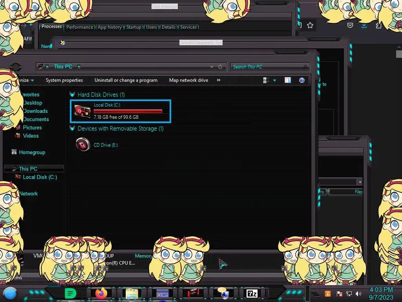Click System properties in the command bar
The height and width of the screenshot is (302, 402).
pos(64,80)
